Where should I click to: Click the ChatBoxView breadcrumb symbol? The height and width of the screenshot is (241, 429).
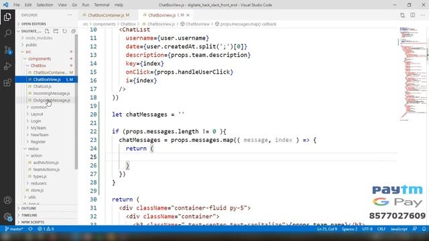point(195,24)
